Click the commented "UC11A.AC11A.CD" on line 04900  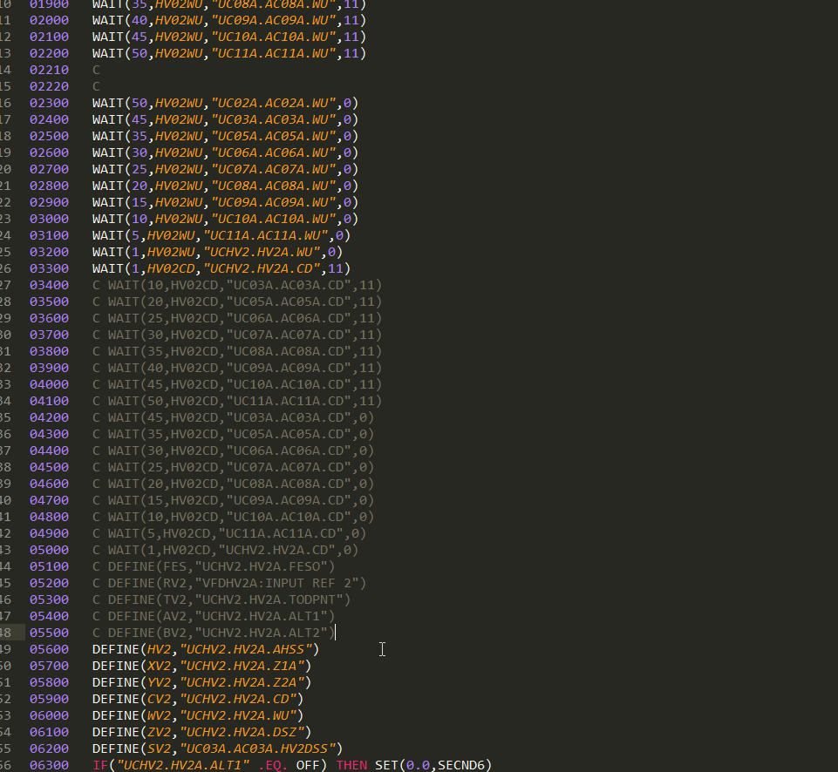pos(281,533)
